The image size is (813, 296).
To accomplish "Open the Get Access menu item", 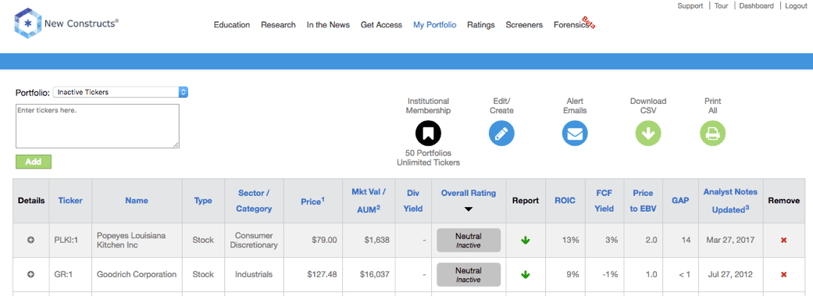I will coord(382,25).
